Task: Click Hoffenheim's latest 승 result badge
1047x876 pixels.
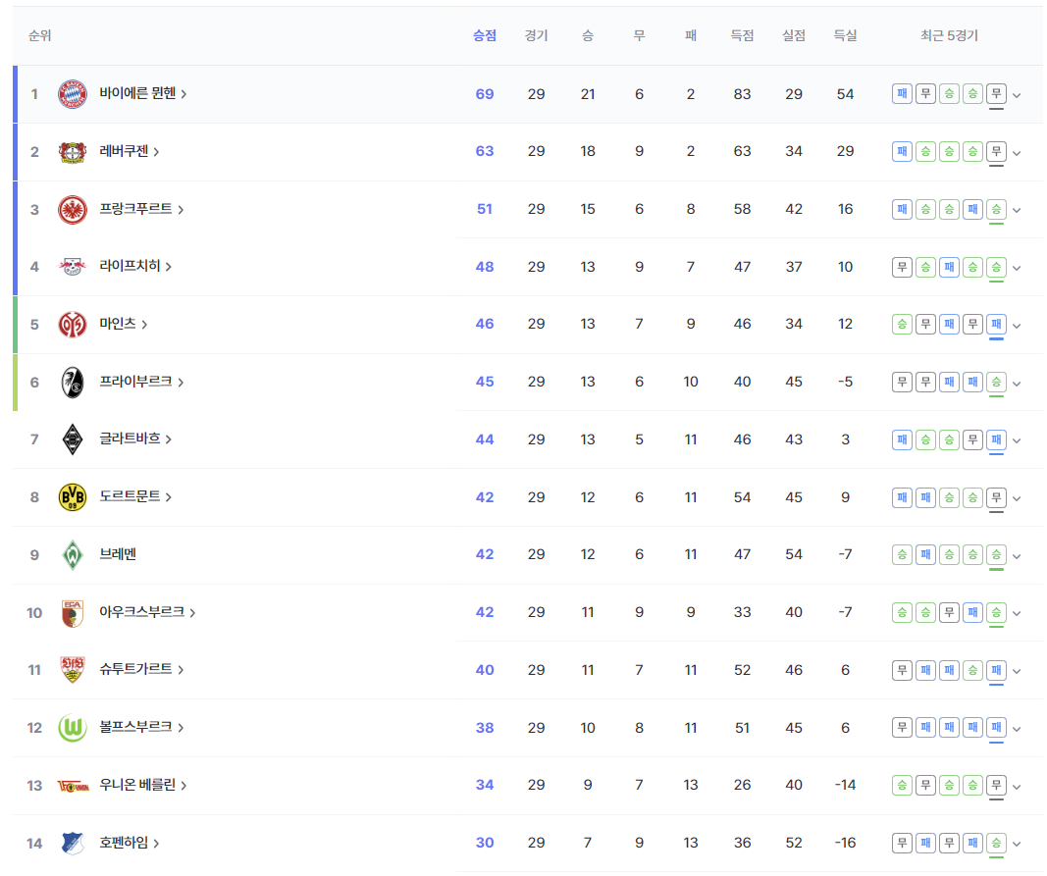Action: coord(996,844)
